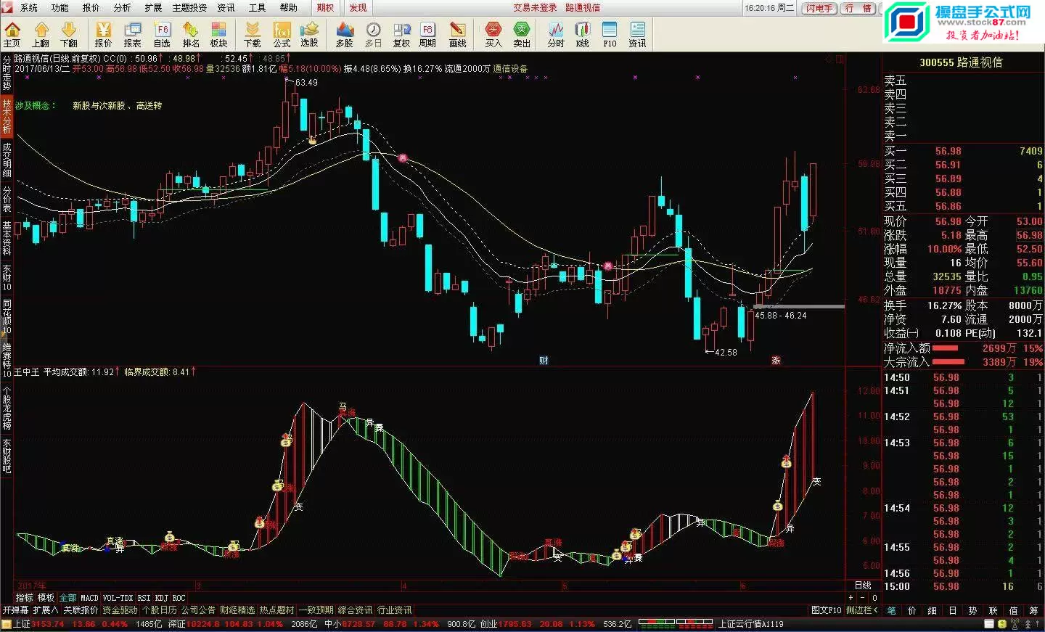Open the 板块 sectors icon
The height and width of the screenshot is (632, 1045).
click(219, 34)
